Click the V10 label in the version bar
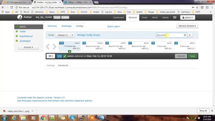The width and height of the screenshot is (215, 121). pyautogui.click(x=59, y=56)
